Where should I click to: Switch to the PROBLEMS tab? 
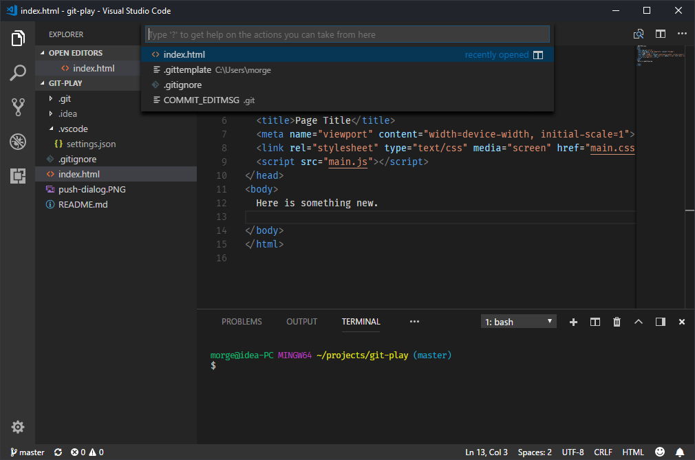point(241,321)
